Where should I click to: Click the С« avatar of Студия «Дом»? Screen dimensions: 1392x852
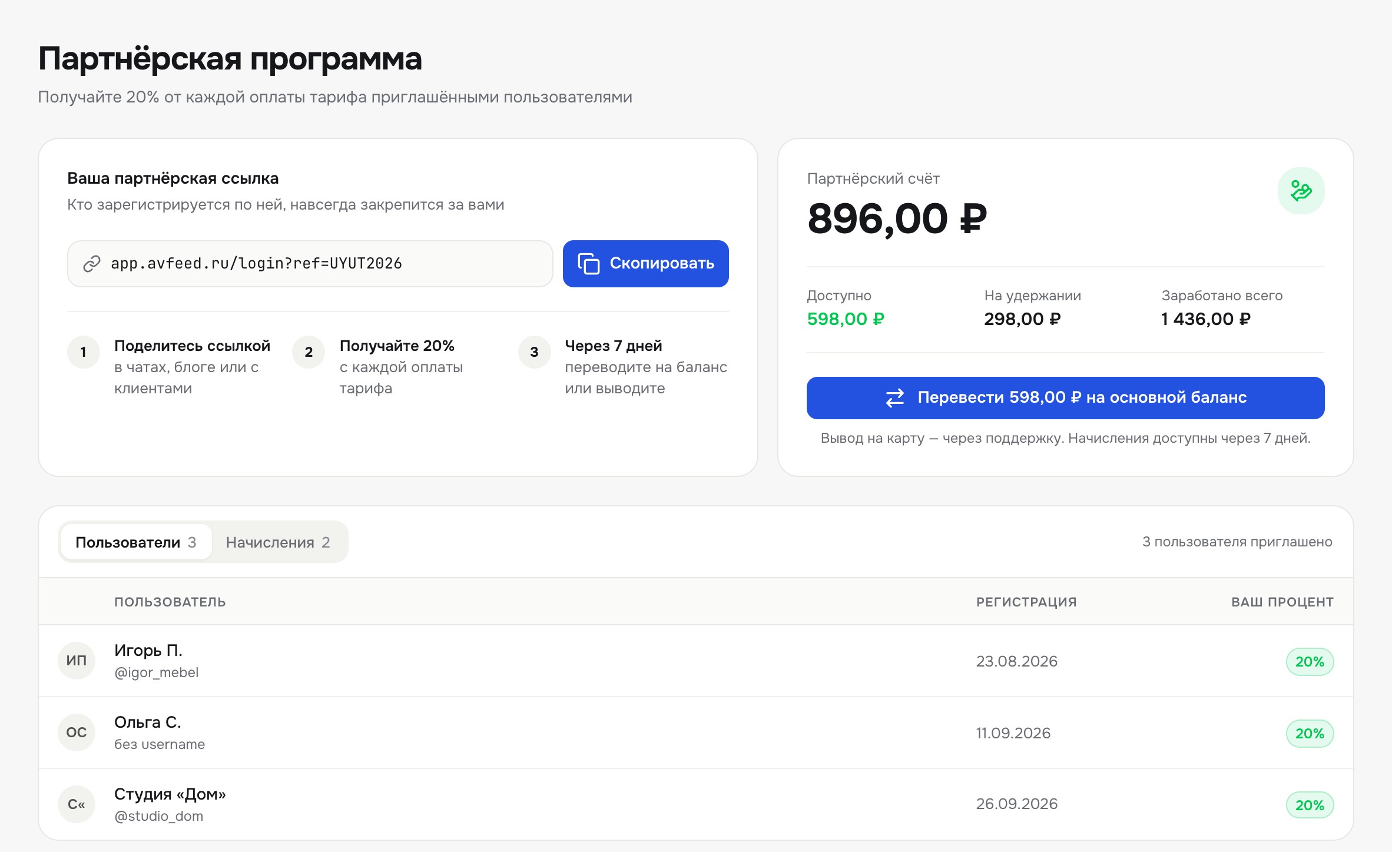pyautogui.click(x=77, y=804)
